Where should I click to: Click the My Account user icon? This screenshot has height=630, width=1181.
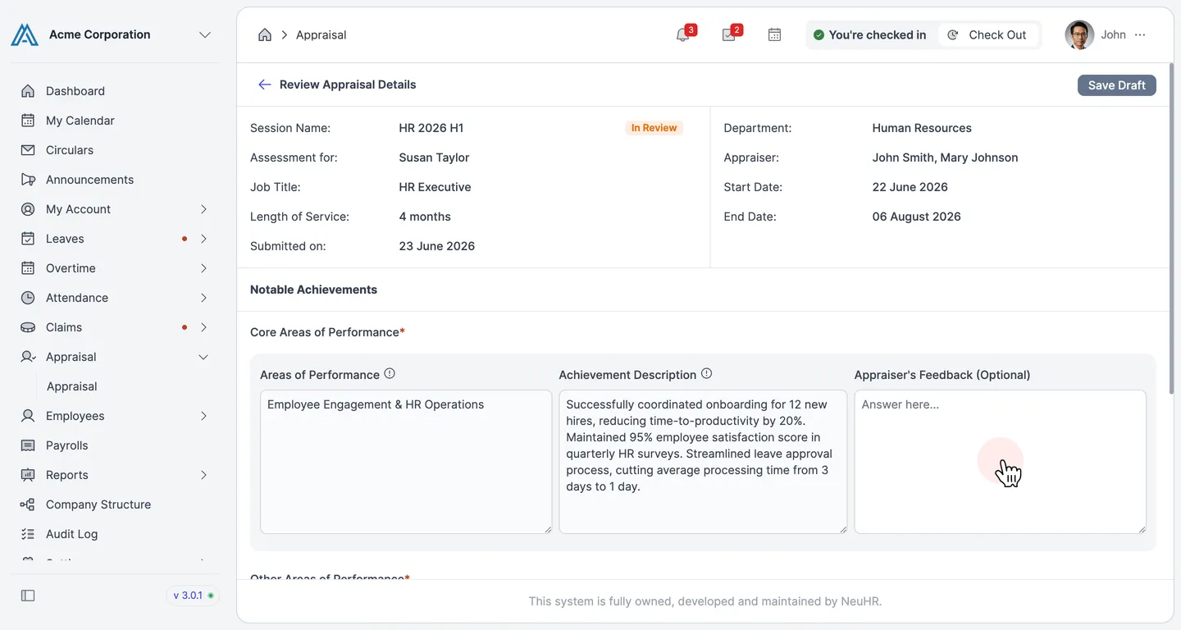(x=28, y=209)
